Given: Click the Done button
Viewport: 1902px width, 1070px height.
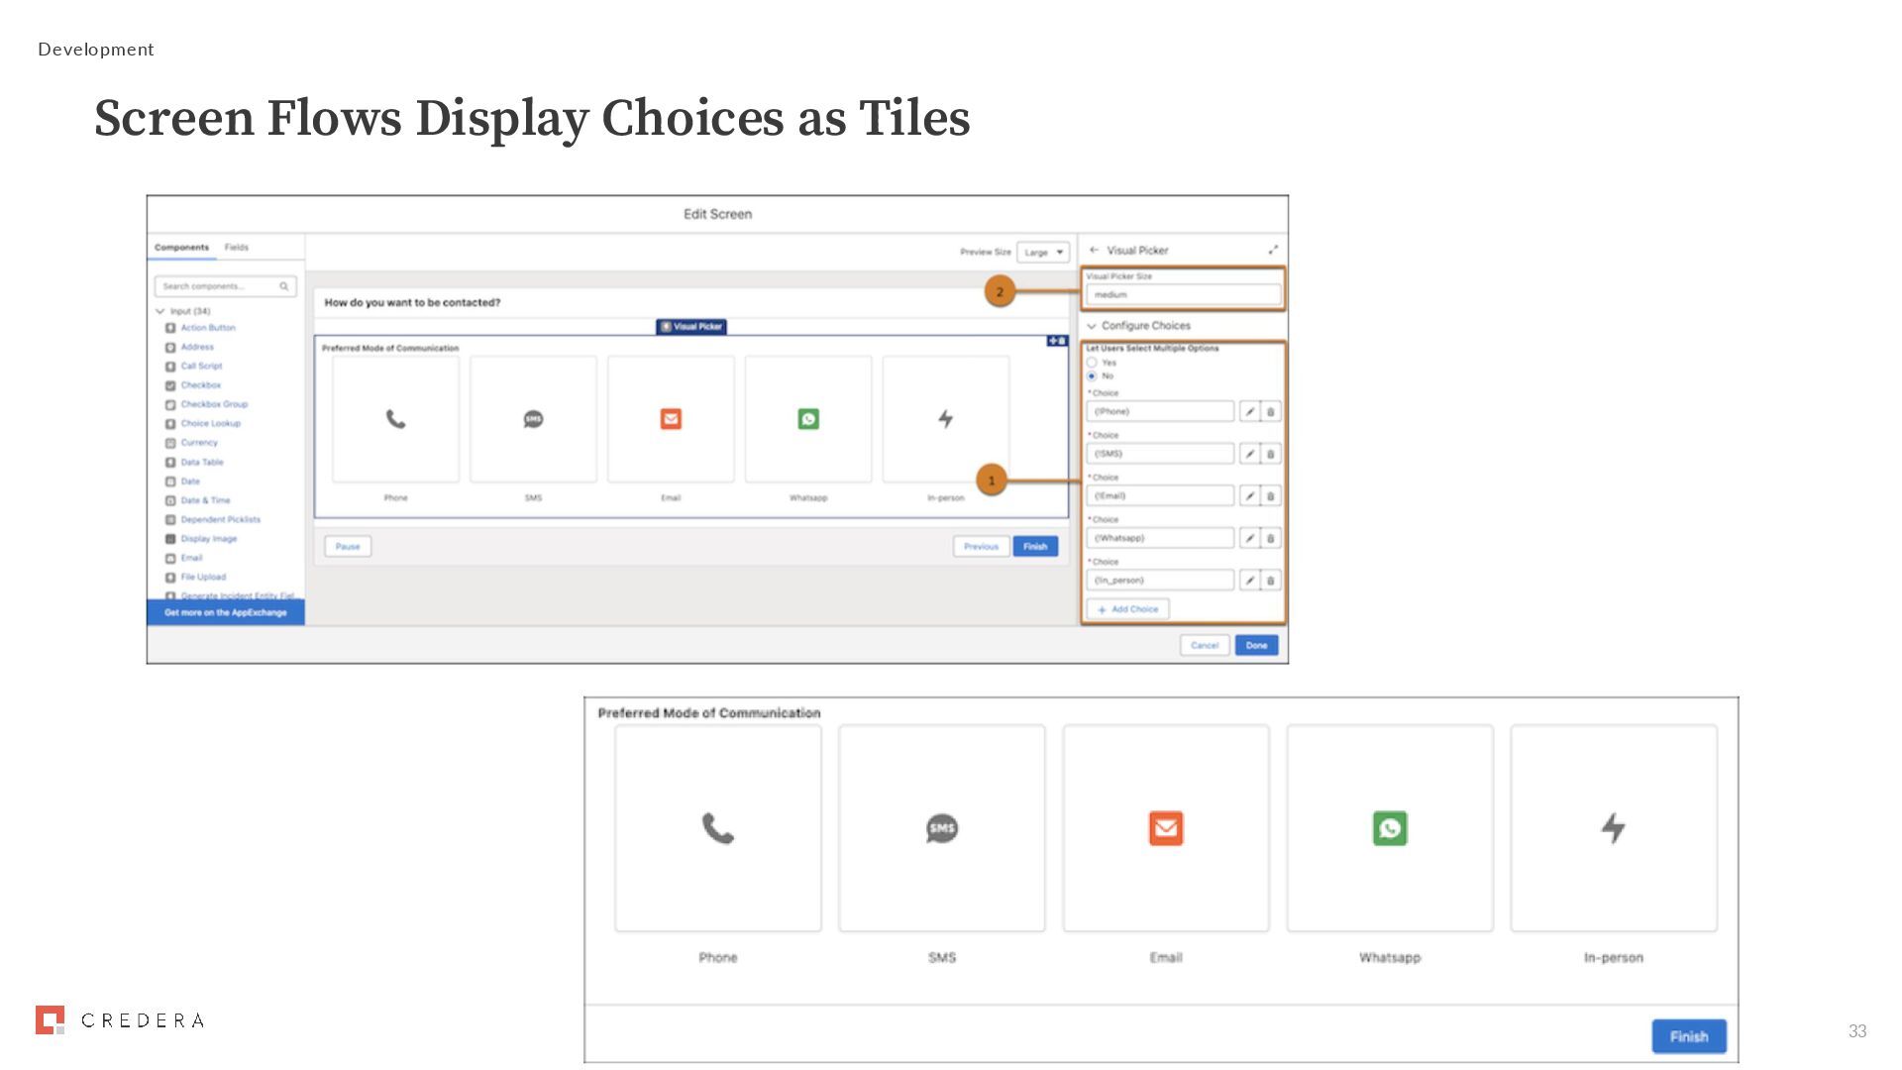Looking at the screenshot, I should (1256, 645).
